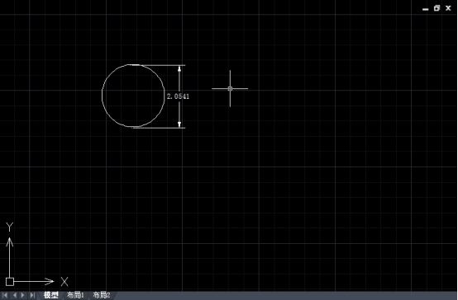Click the X axis label of UCS icon

point(64,282)
